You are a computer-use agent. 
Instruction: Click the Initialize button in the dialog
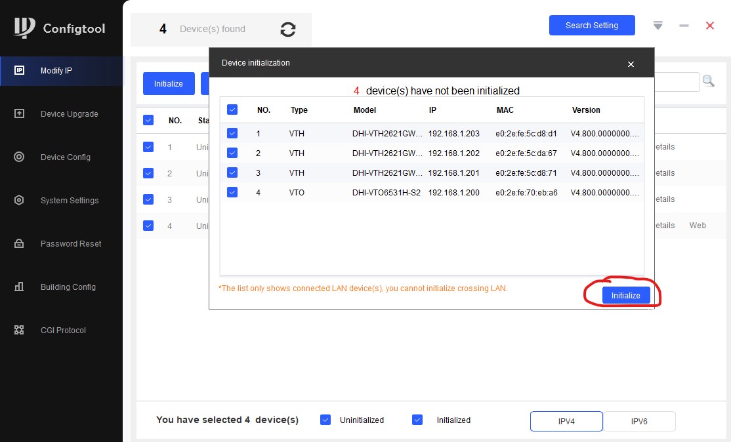coord(625,296)
